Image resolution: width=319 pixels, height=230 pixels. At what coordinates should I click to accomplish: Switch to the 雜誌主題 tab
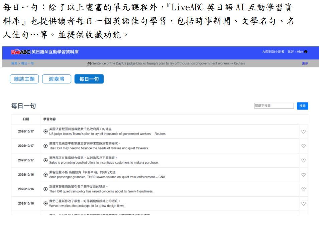coord(25,79)
